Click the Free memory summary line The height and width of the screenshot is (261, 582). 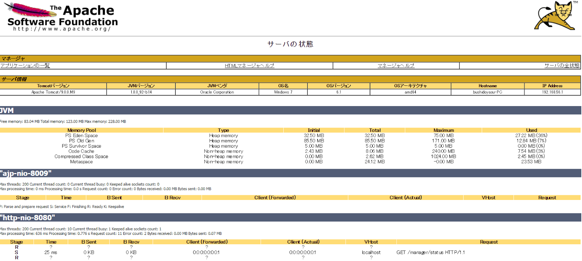click(63, 122)
